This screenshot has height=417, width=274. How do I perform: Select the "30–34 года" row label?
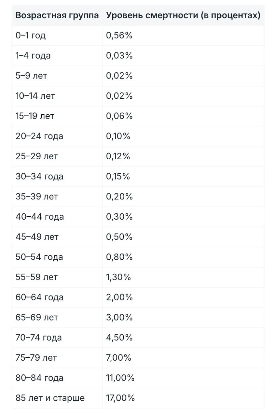coord(39,177)
